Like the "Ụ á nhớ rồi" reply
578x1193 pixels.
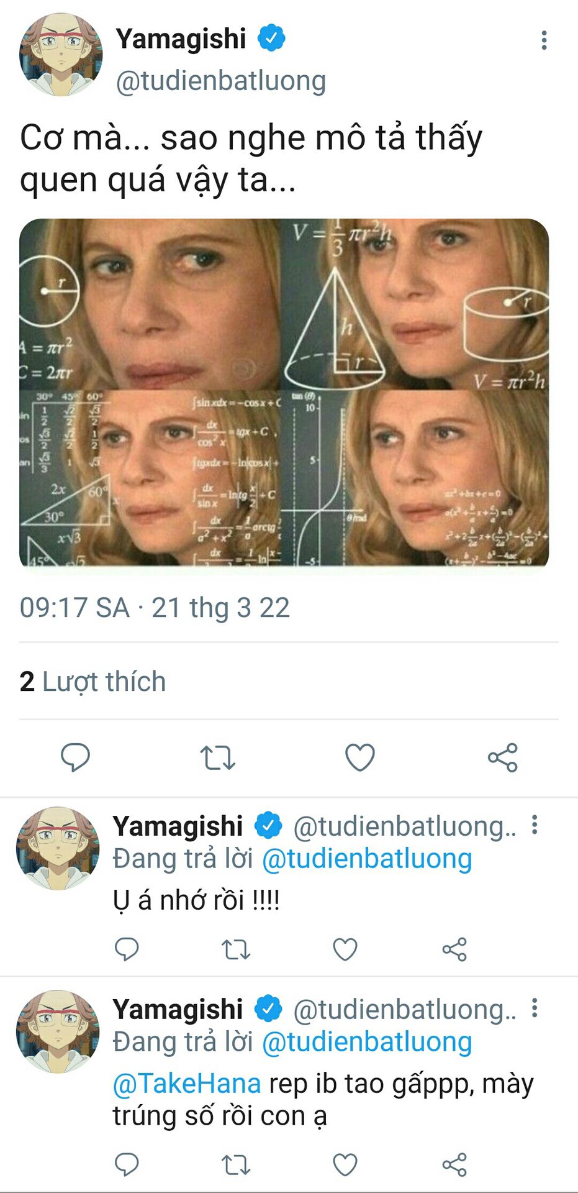(x=345, y=949)
